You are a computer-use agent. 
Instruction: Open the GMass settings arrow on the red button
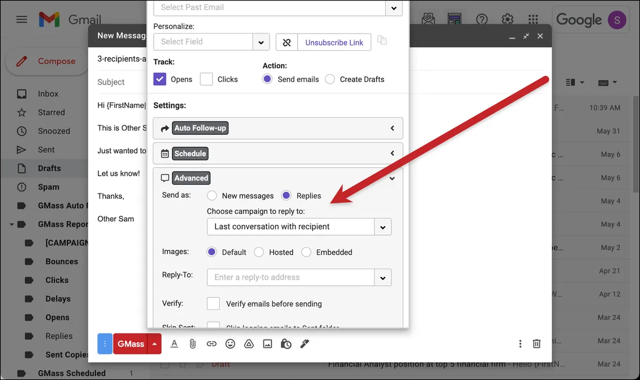coord(154,344)
